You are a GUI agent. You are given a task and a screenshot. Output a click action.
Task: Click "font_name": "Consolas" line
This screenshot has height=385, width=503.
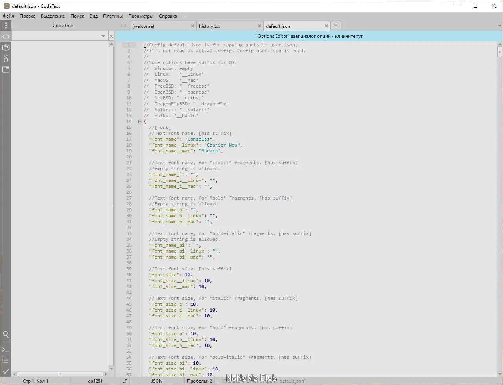coord(182,139)
